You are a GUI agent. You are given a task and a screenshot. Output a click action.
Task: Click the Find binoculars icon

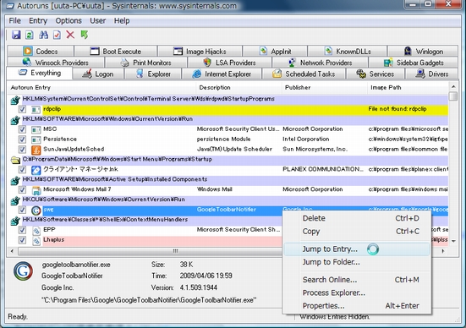coord(43,35)
